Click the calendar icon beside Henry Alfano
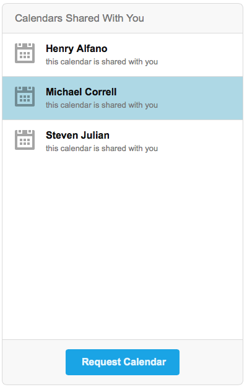 coord(25,53)
